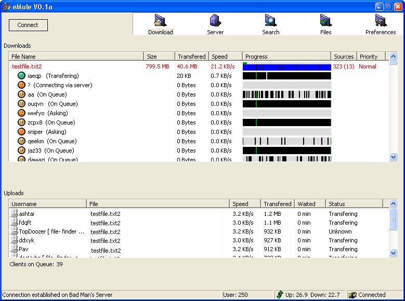
Task: Click the Up/Down transfer arrows status icon
Action: (280, 295)
